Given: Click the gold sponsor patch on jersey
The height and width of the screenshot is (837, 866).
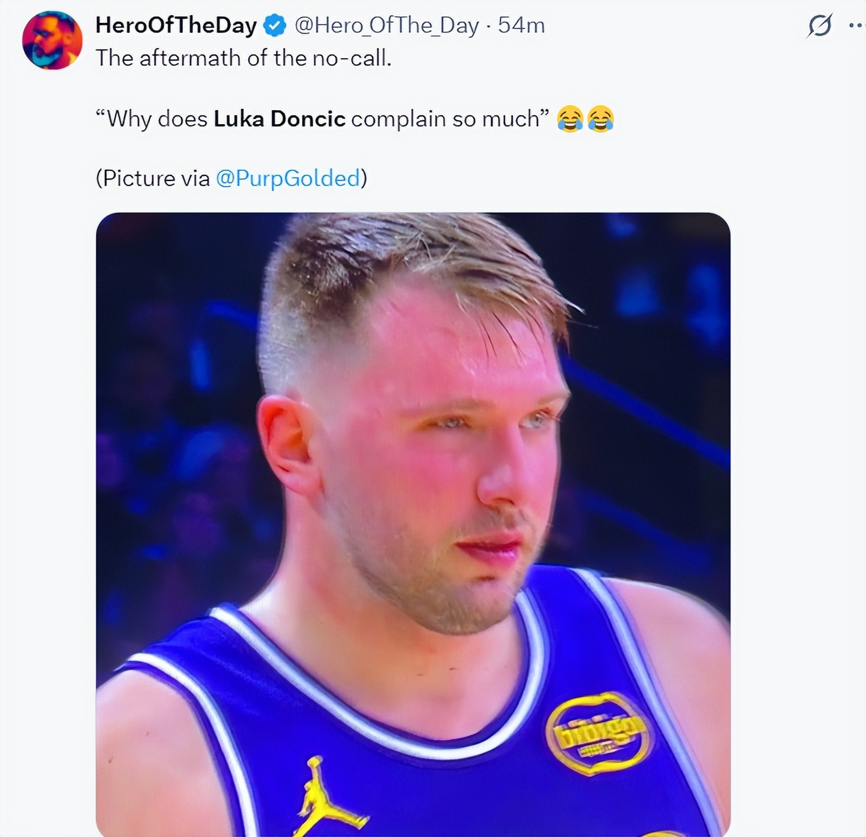Looking at the screenshot, I should click(x=598, y=734).
